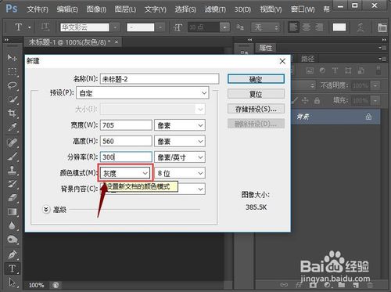Open font size dropdown in options bar
The height and width of the screenshot is (292, 391).
[224, 27]
